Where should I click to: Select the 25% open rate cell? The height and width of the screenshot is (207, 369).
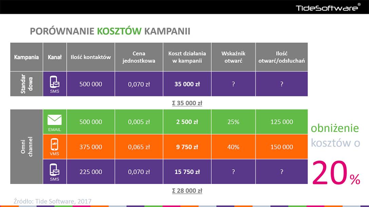click(x=233, y=122)
